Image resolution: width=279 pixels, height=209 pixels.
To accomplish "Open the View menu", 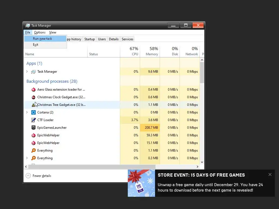I will tap(53, 32).
